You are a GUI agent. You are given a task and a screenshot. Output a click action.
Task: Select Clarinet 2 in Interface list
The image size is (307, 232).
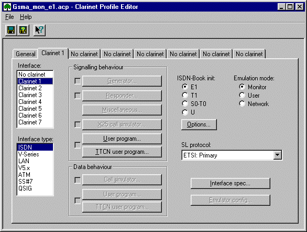pos(35,88)
